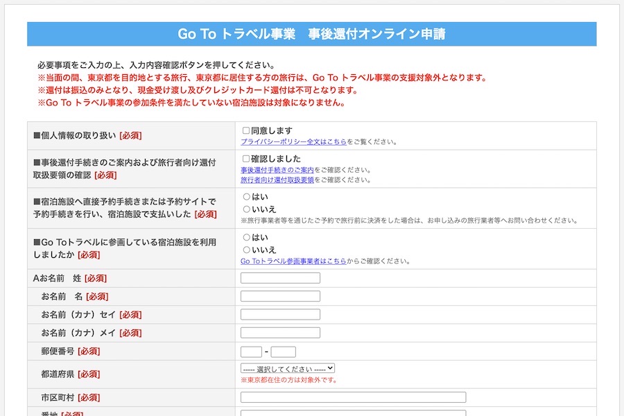Select はい for direct booking at lodging facility
624x416 pixels.
pyautogui.click(x=246, y=197)
